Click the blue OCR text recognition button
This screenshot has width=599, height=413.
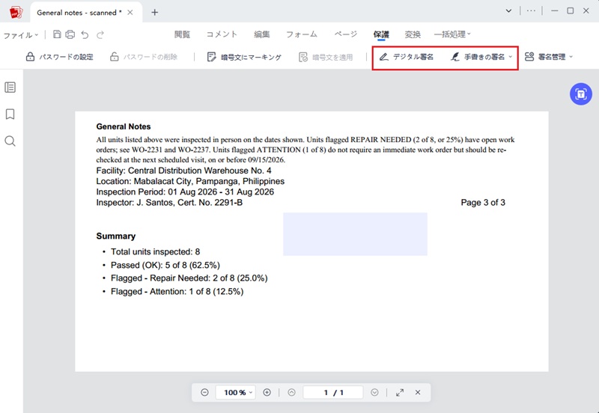581,94
